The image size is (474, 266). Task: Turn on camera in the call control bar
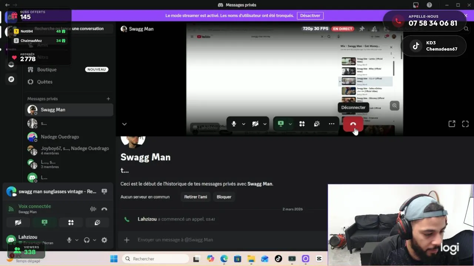(x=255, y=124)
